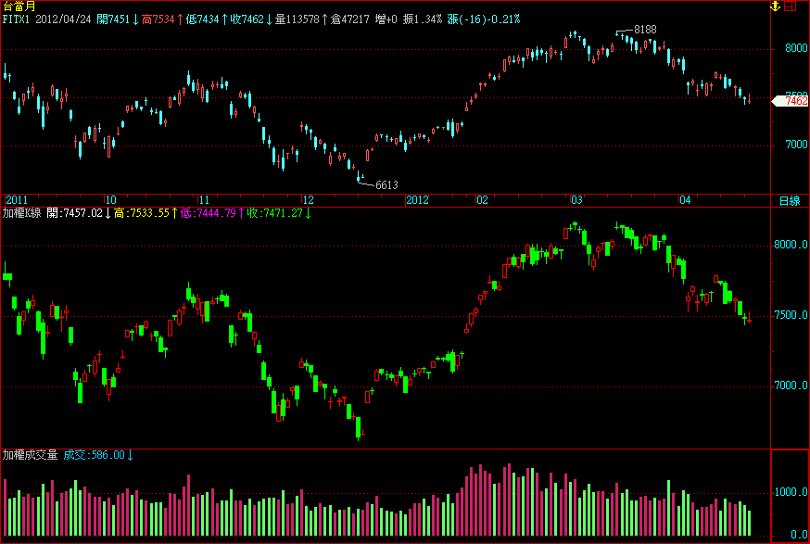Viewport: 810px width, 544px height.
Task: Click the change 漲(-16)-0.21%
Action: click(x=484, y=19)
